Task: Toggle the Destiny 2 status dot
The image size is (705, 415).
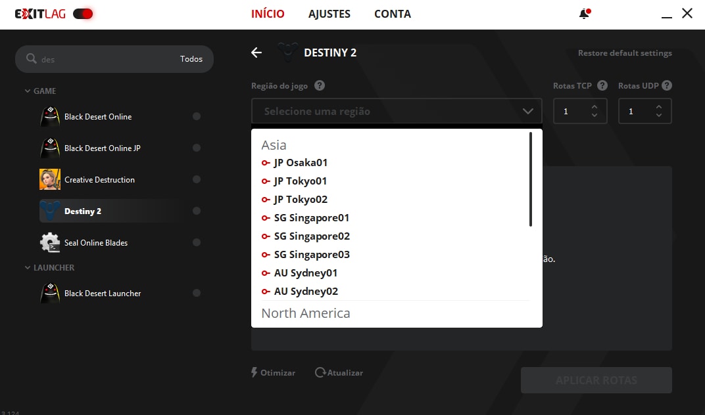Action: [x=197, y=211]
